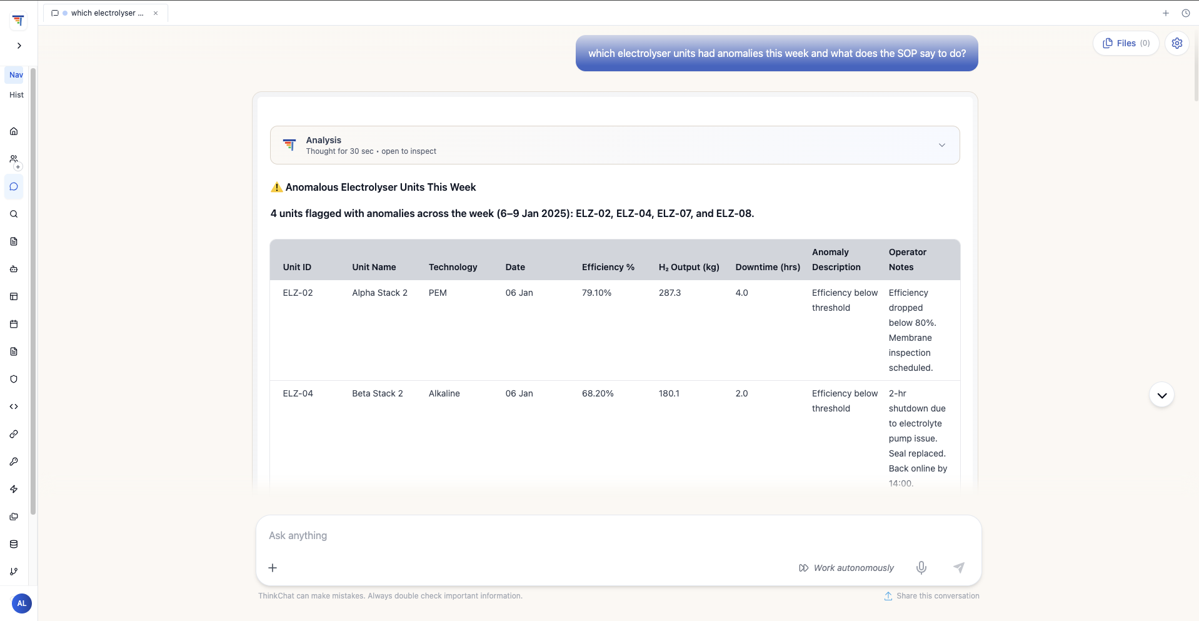This screenshot has height=621, width=1199.
Task: Open the AL user avatar
Action: click(21, 603)
